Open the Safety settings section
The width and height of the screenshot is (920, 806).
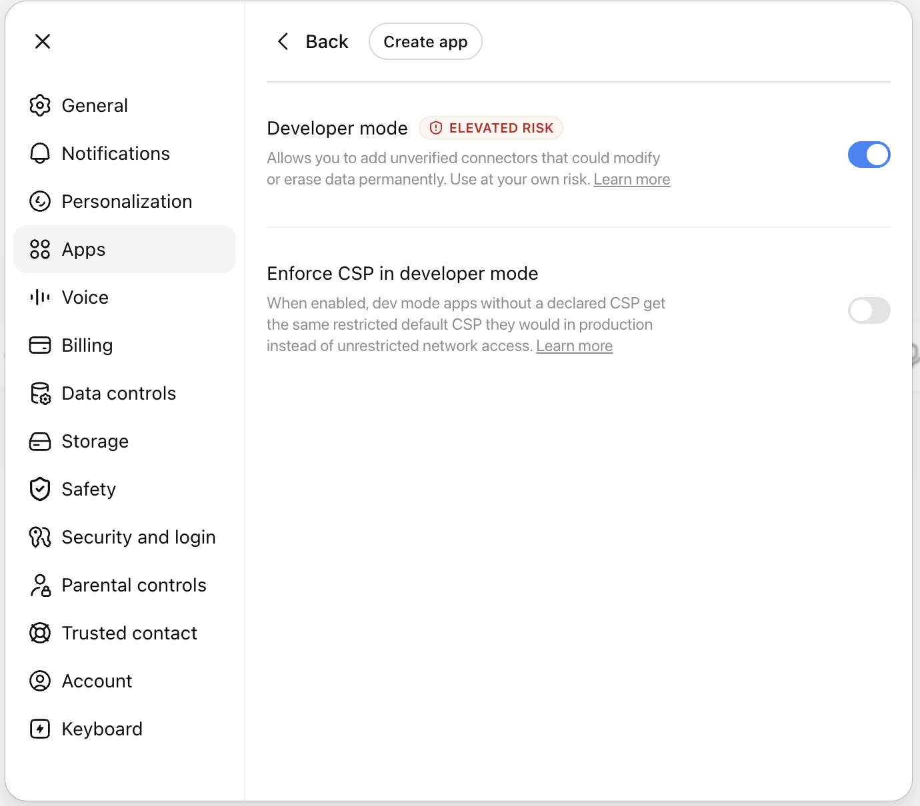click(x=125, y=489)
